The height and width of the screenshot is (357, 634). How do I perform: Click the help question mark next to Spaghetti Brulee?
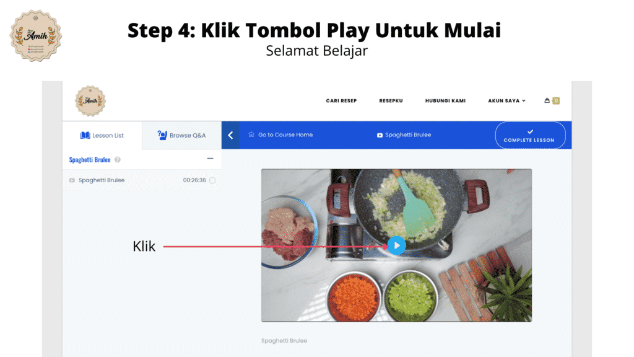click(118, 159)
